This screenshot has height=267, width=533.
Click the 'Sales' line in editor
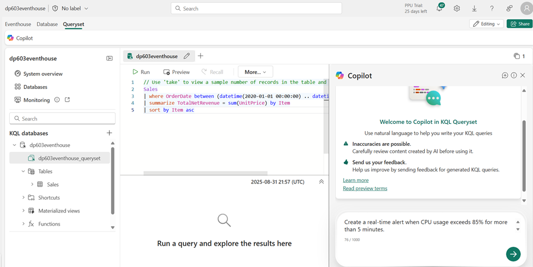[150, 89]
